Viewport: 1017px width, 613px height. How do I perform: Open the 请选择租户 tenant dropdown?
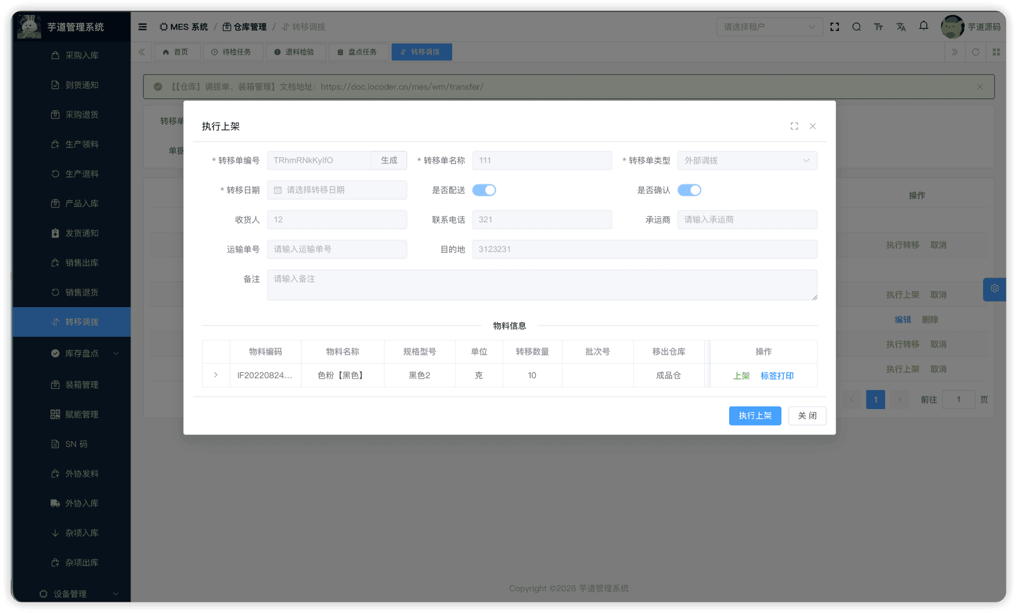[x=769, y=27]
